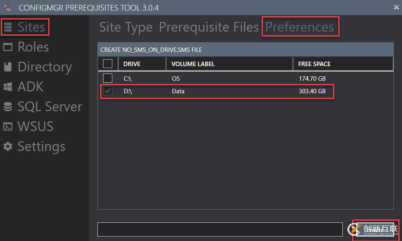The height and width of the screenshot is (241, 402).
Task: Close the ConfigMgr Prerequisites Tool window
Action: [x=396, y=7]
